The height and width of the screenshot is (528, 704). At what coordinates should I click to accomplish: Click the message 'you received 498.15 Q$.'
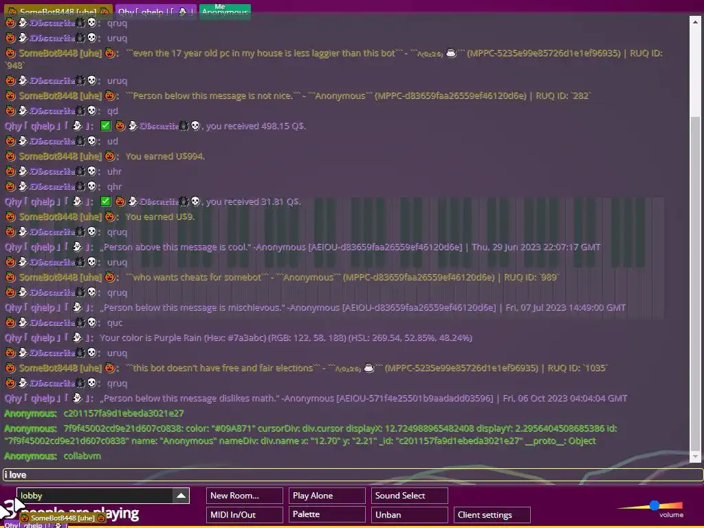[x=256, y=126]
